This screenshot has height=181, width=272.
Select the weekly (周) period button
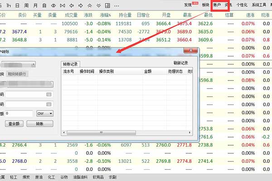(x=26, y=5)
